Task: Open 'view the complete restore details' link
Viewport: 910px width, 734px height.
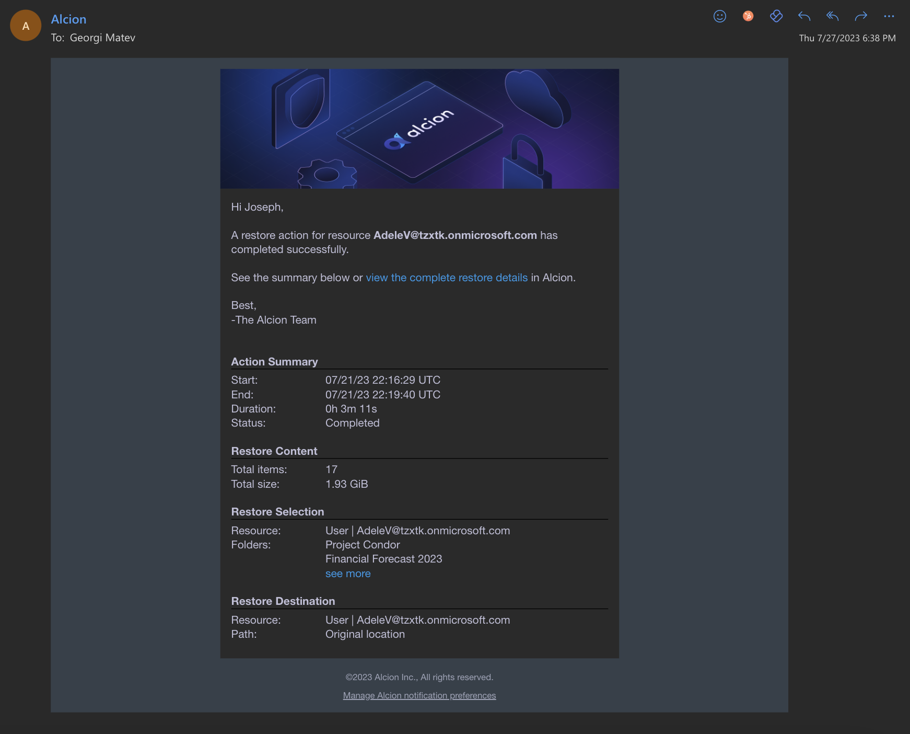Action: tap(447, 278)
